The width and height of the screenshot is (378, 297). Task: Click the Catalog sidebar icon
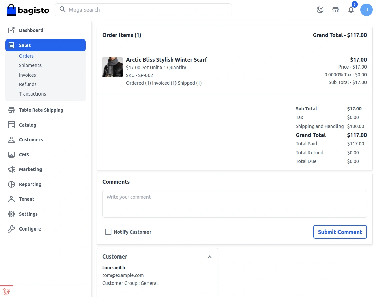[11, 125]
